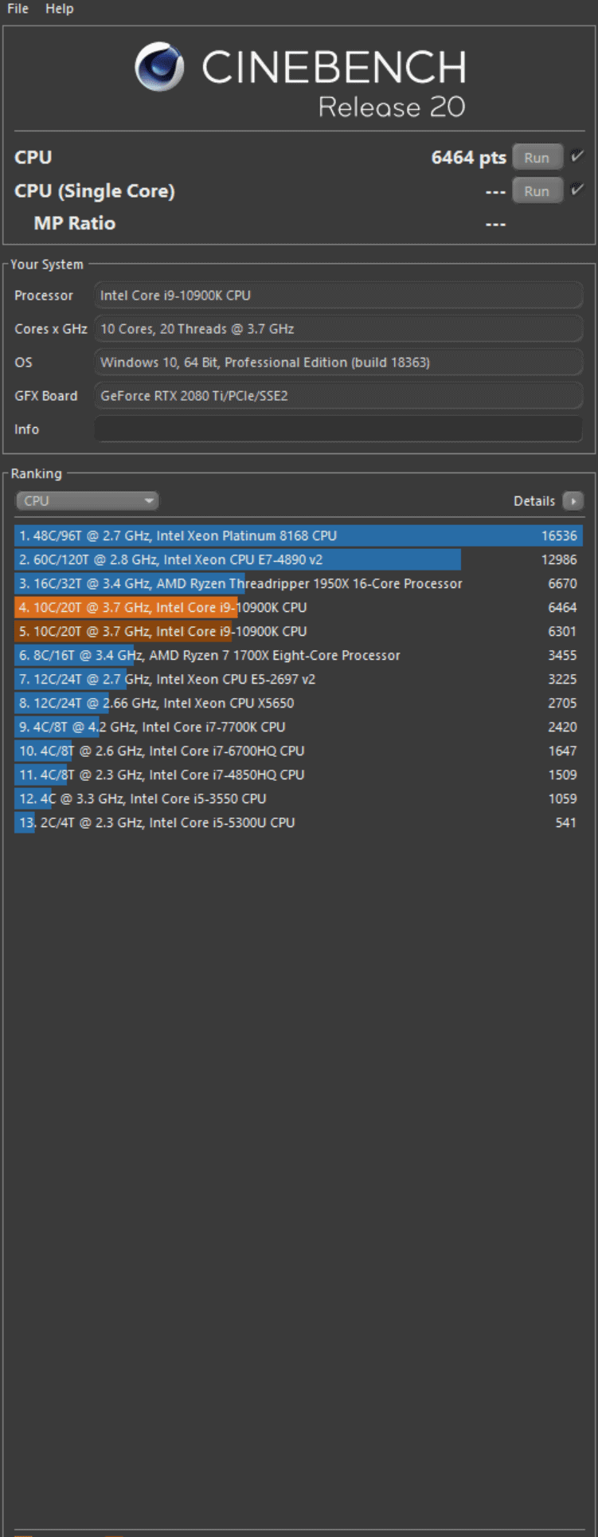
Task: Toggle the CPU (Single Core) test checkbox
Action: (x=577, y=190)
